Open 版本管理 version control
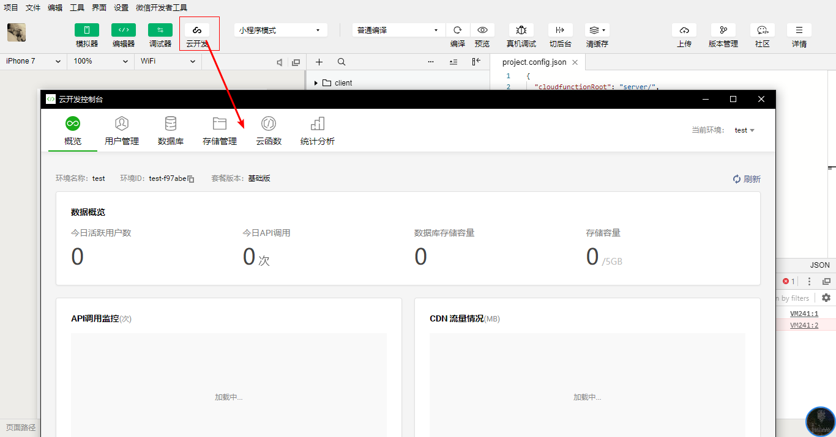The image size is (836, 437). [x=723, y=31]
